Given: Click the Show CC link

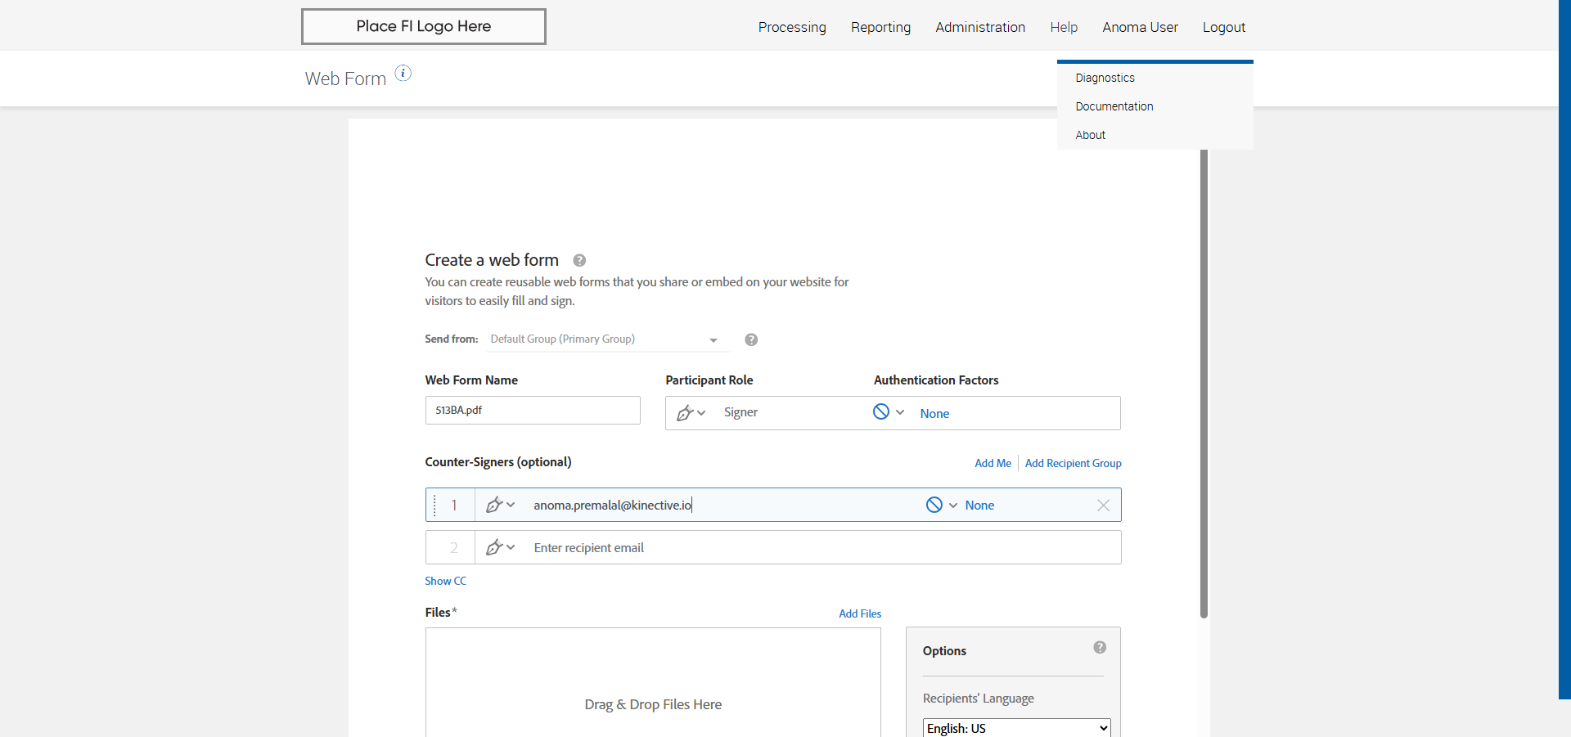Looking at the screenshot, I should [x=445, y=582].
